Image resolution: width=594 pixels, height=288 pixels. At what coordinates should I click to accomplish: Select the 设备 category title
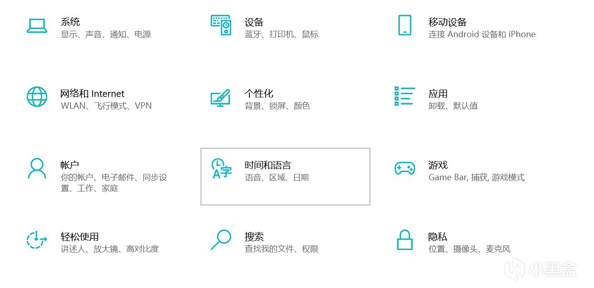coord(254,22)
